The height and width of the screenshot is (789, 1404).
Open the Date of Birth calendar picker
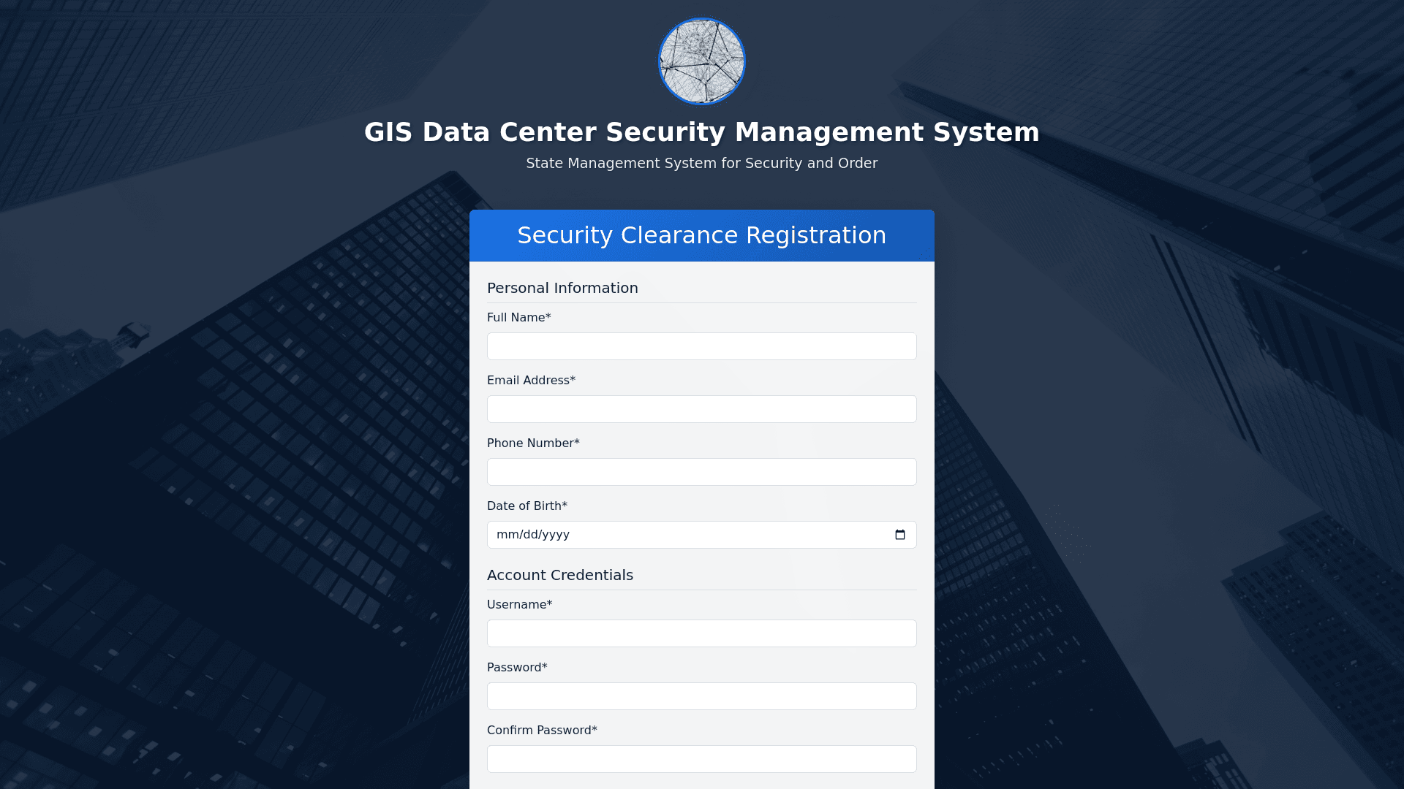point(899,535)
